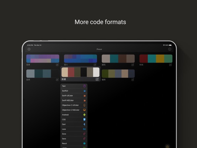Edit the blue gradient palette
Viewport: 197px width, 148px height.
click(x=95, y=65)
